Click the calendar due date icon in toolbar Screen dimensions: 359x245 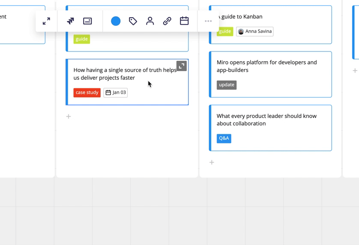[184, 21]
